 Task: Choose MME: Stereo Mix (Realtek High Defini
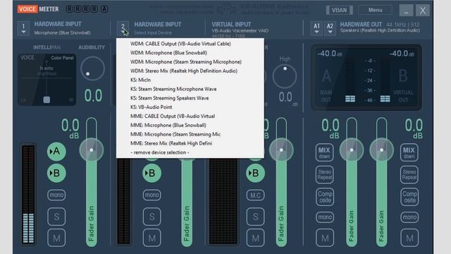click(171, 143)
